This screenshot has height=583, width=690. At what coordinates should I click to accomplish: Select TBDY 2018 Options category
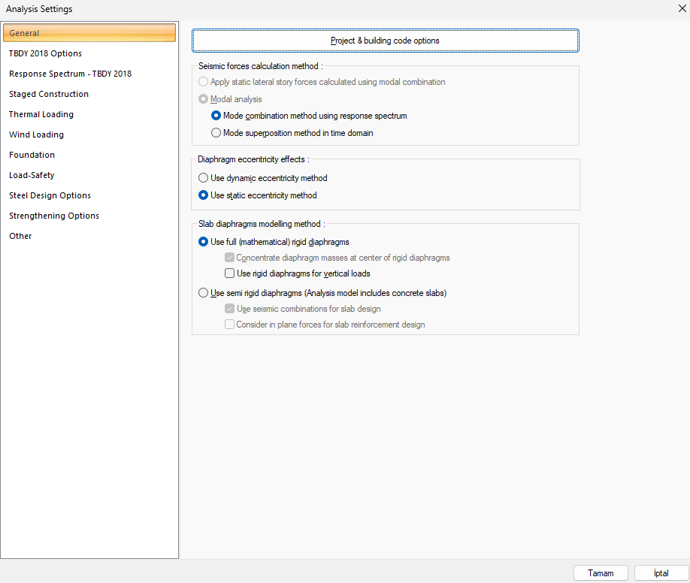pos(45,53)
